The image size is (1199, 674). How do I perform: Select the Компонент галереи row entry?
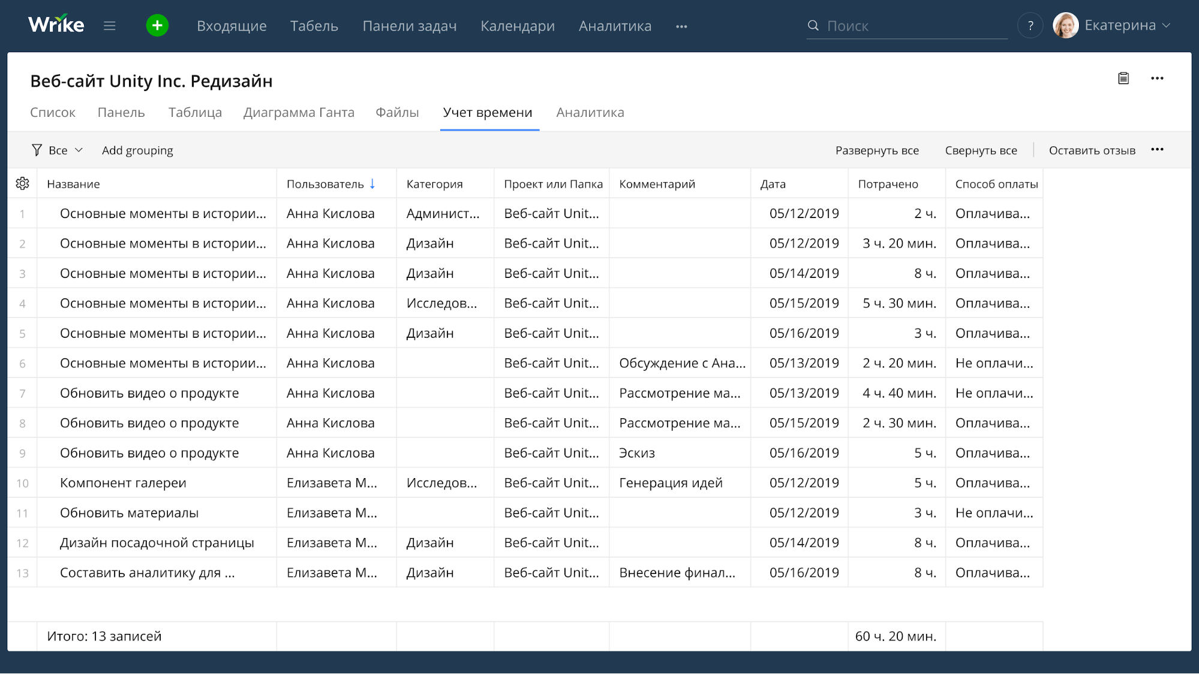(x=123, y=483)
